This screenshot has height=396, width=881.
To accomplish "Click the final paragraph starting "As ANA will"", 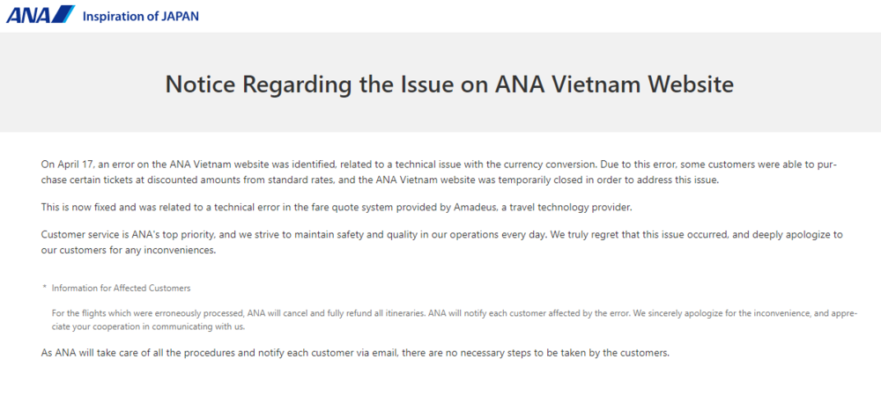I will tap(352, 353).
